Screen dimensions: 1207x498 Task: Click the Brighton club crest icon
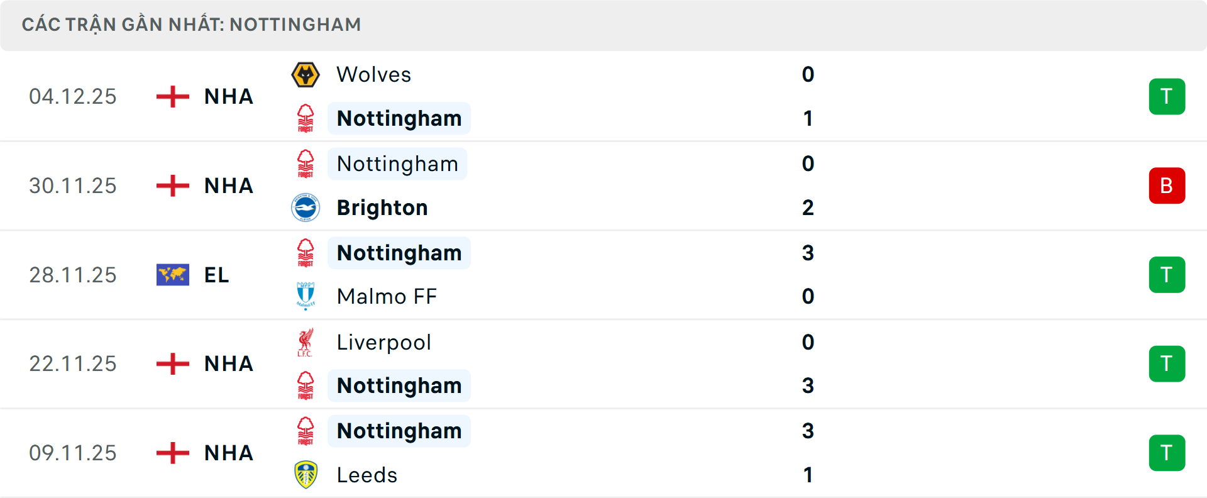306,207
